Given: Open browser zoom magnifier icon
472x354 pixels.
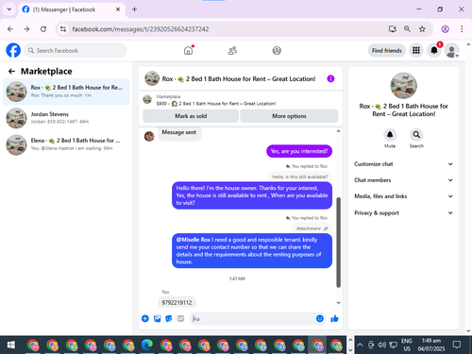Looking at the screenshot, I should pyautogui.click(x=407, y=29).
